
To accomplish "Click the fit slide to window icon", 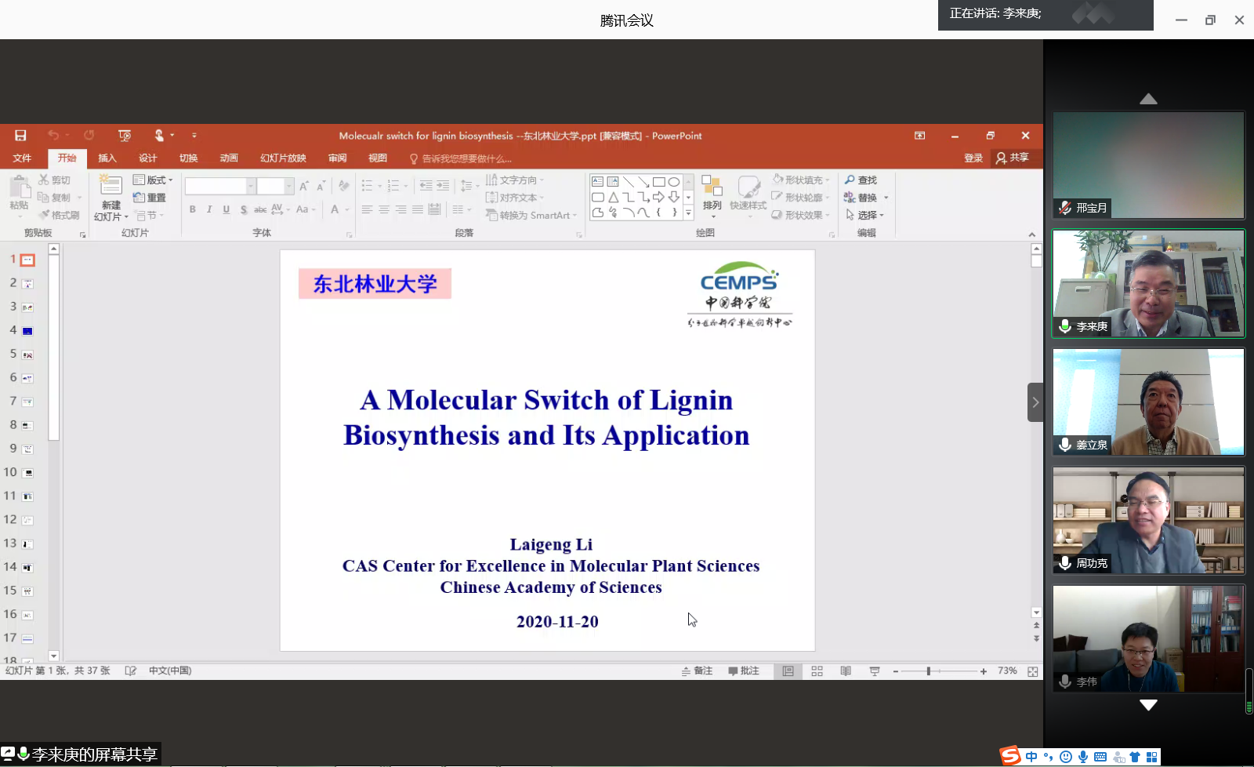I will (x=1033, y=671).
